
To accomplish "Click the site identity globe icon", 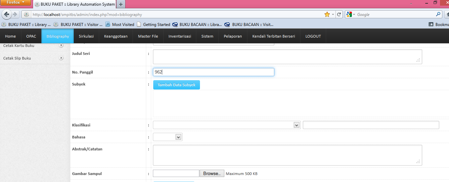I will 26,15.
